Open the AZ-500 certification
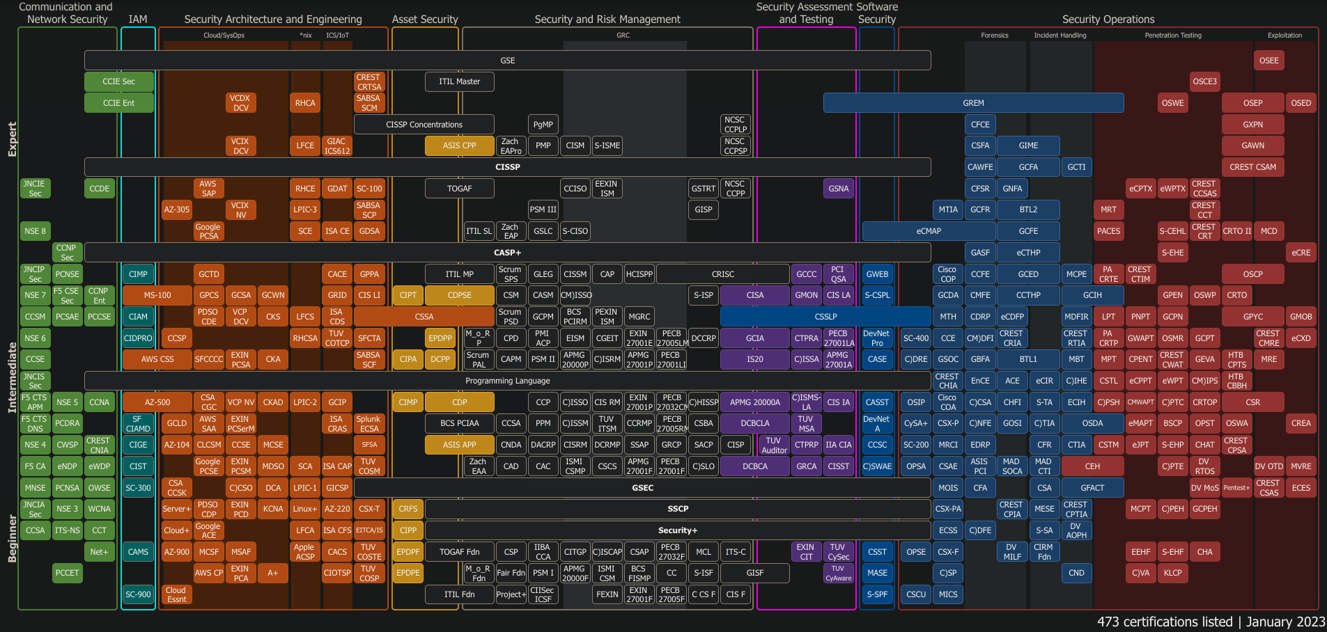 coord(157,402)
